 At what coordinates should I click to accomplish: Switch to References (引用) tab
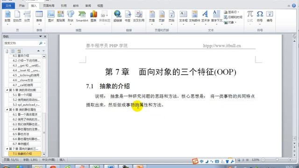[64, 6]
